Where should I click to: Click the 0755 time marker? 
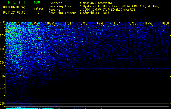click(x=84, y=23)
